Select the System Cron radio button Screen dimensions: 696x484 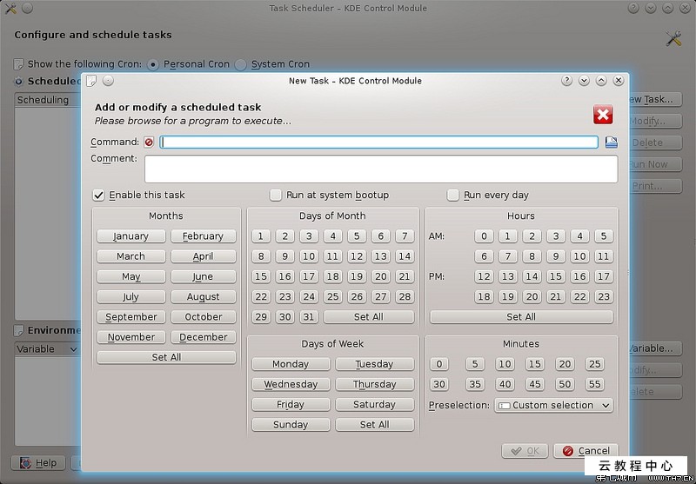(x=243, y=64)
